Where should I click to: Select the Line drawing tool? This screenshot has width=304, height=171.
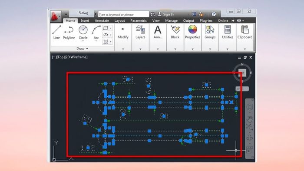[x=56, y=33]
